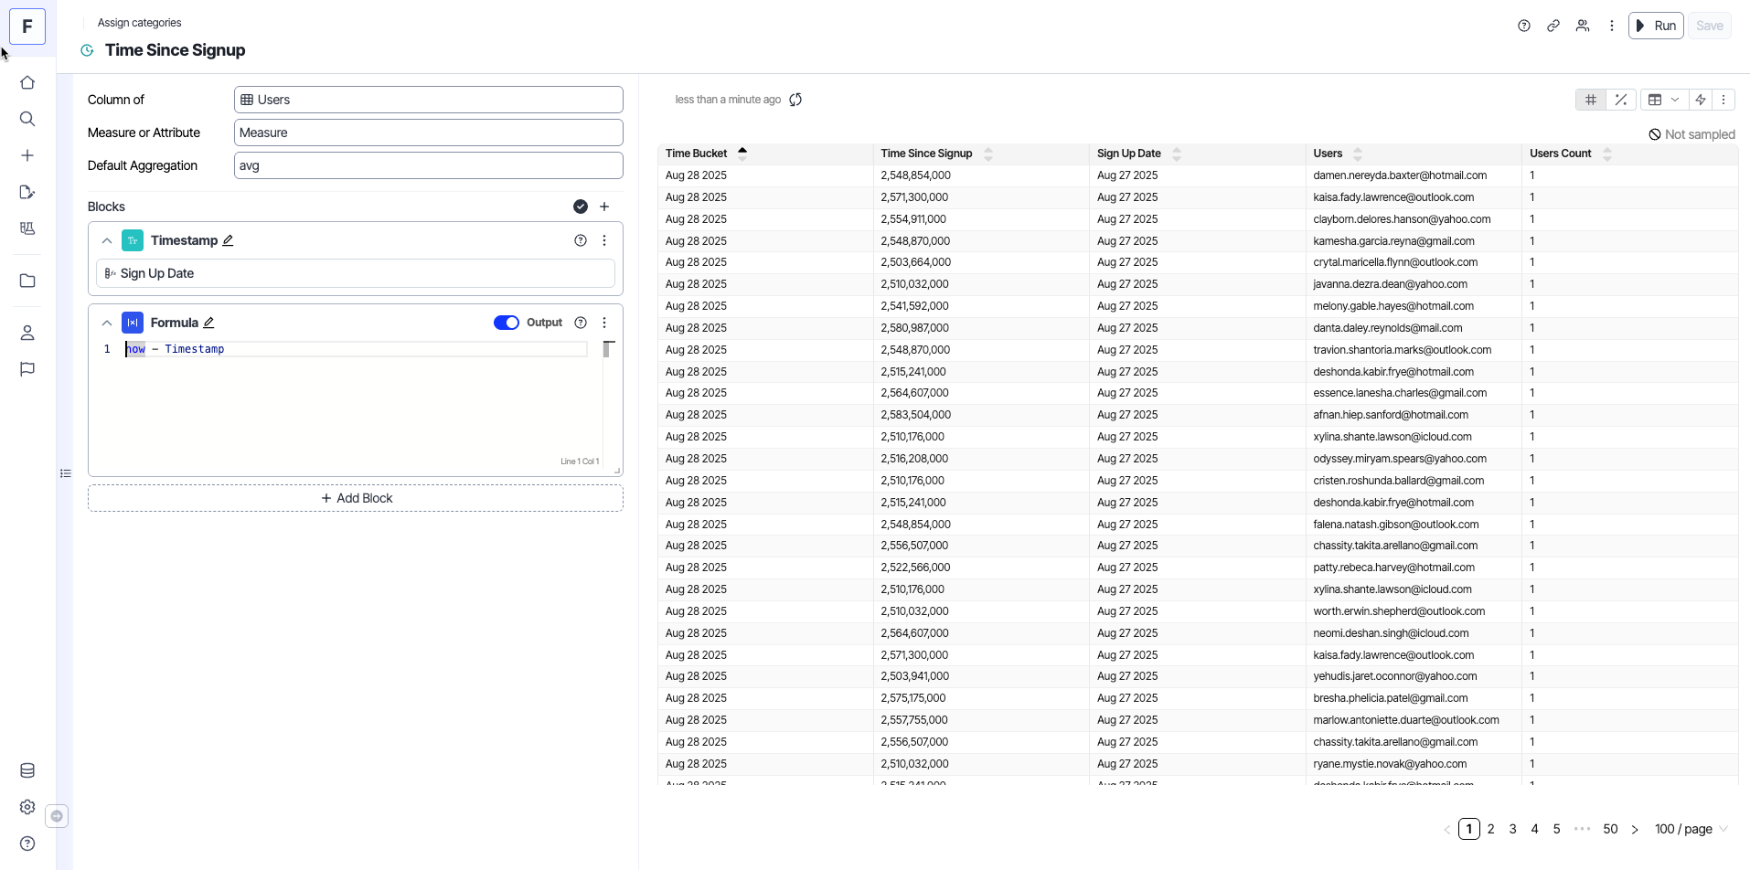
Task: Toggle the percent format button
Action: (x=1620, y=100)
